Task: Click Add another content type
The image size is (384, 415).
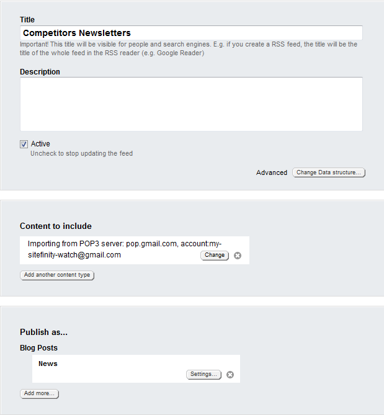Action: (57, 275)
